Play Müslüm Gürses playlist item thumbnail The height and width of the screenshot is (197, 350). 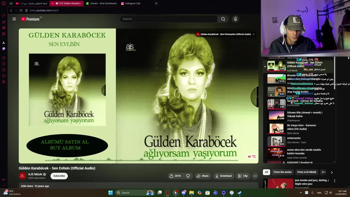coord(276,91)
